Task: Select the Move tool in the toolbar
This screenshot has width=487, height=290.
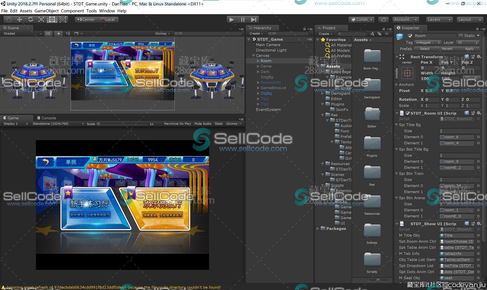Action: pyautogui.click(x=19, y=19)
